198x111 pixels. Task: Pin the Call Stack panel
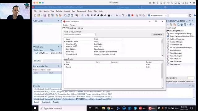(59, 21)
